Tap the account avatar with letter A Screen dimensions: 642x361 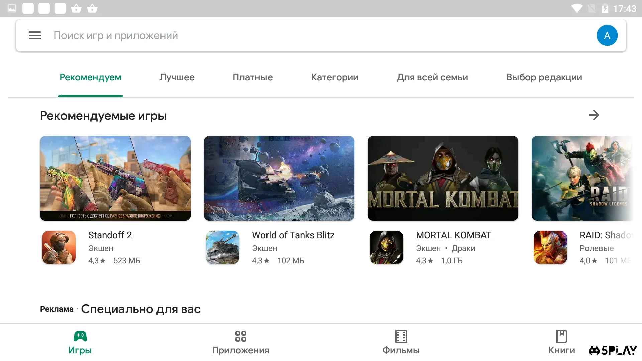tap(607, 35)
